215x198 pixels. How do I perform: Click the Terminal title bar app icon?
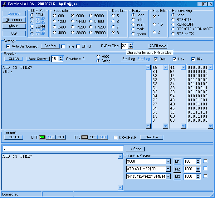(x=4, y=4)
